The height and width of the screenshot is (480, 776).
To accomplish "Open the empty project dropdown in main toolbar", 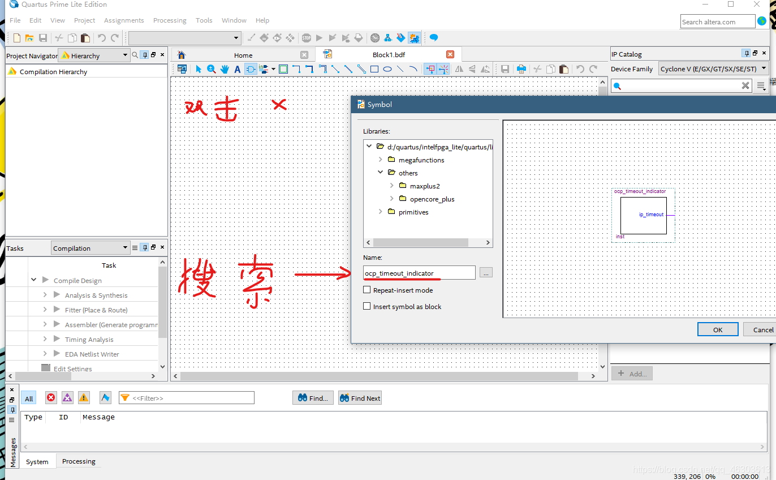I will (185, 38).
